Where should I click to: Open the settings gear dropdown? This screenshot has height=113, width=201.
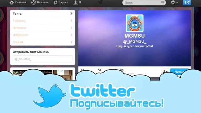[174, 3]
